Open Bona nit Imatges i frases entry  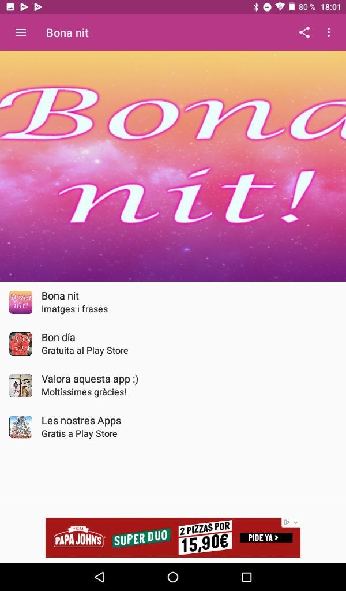pyautogui.click(x=173, y=302)
